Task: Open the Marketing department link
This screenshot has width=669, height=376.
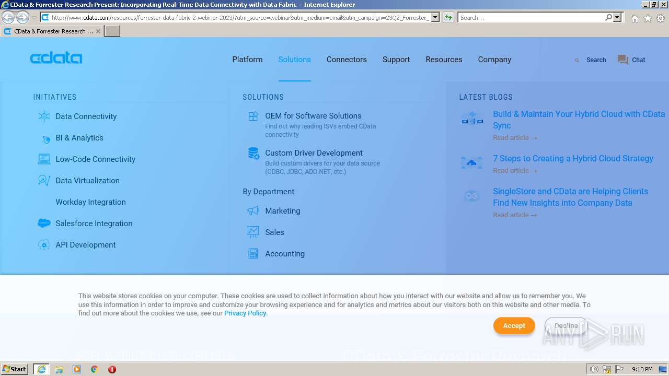Action: (x=282, y=211)
